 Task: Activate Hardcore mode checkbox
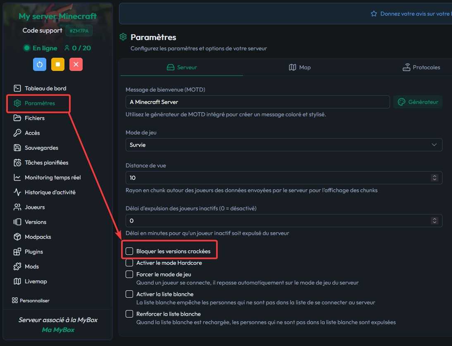pyautogui.click(x=129, y=263)
